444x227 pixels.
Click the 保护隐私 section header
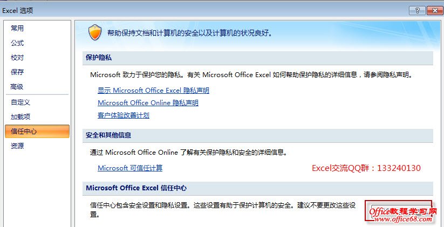pos(99,58)
